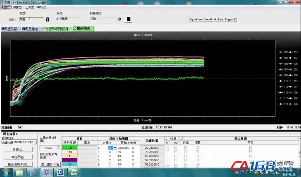301x177 pixels.
Task: Click the 更多选项卡(M)... button
Action: pyautogui.click(x=18, y=164)
